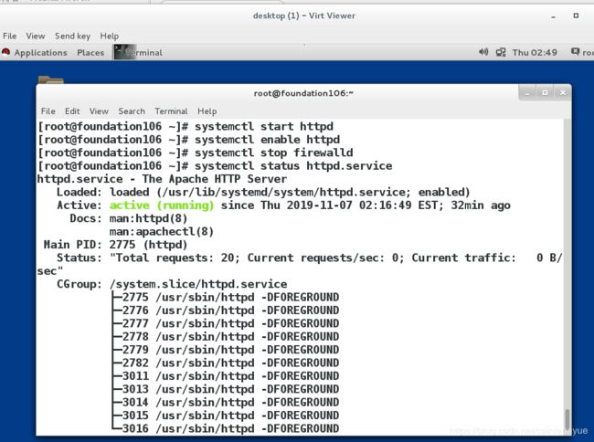Open the Send key menu

(73, 36)
